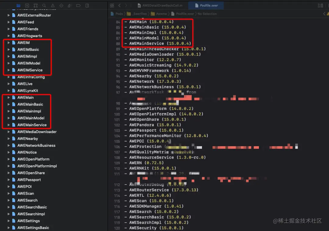Viewport: 329px width, 231px height.
Task: Select AWEMainModel in the navigator
Action: pos(31,118)
